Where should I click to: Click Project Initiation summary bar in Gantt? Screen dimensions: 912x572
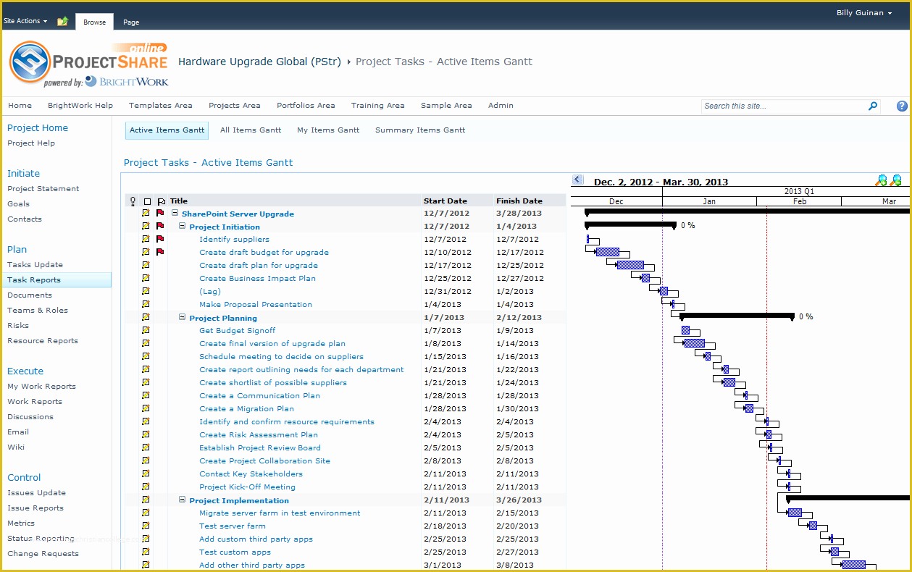(630, 225)
